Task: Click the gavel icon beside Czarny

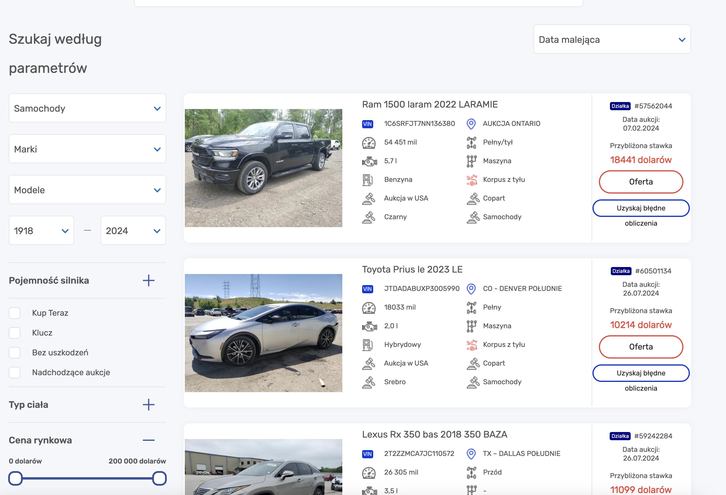Action: pos(369,217)
